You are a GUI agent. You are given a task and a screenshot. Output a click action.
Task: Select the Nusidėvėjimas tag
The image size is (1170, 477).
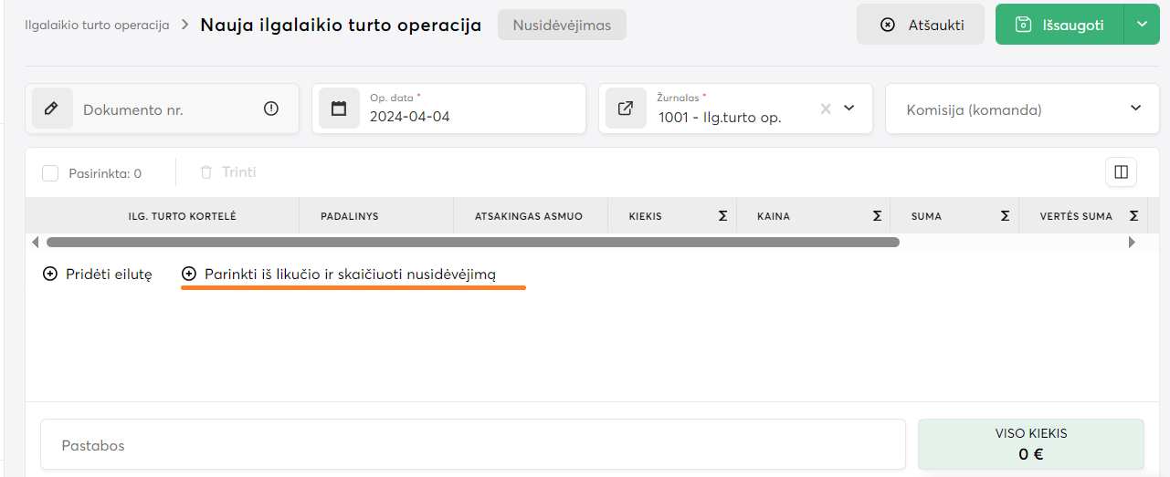pos(562,25)
